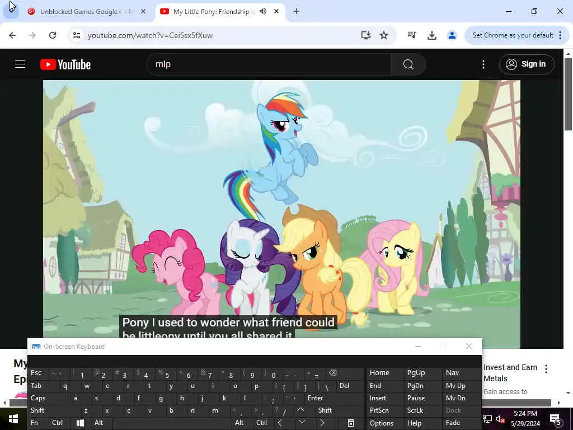Open network icon in system tray

487,419
